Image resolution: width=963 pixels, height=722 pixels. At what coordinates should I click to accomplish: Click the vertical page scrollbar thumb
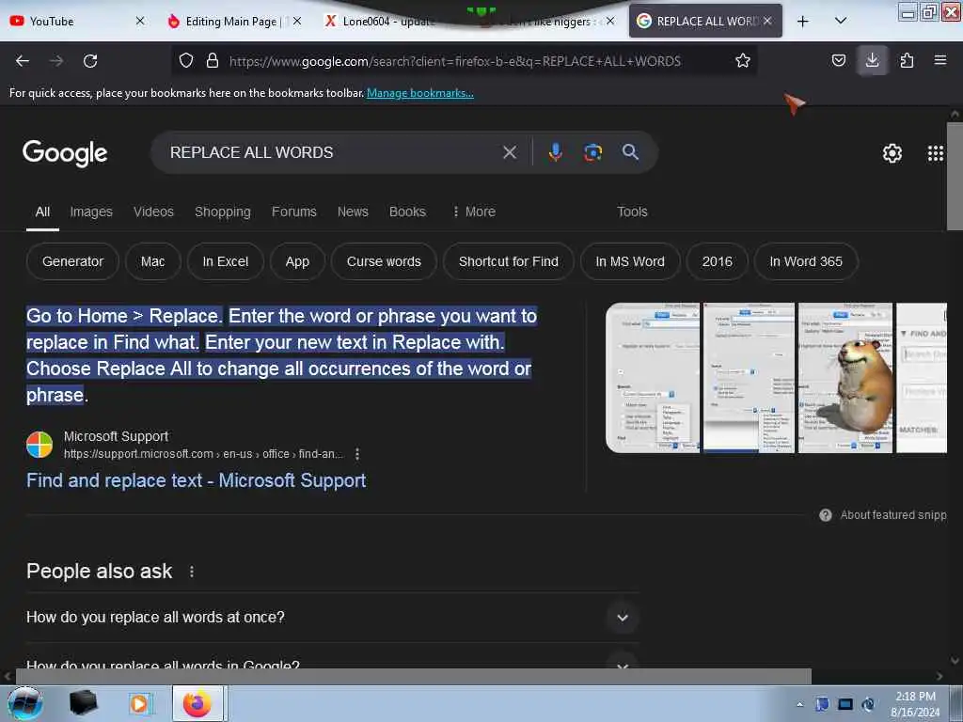coord(955,176)
